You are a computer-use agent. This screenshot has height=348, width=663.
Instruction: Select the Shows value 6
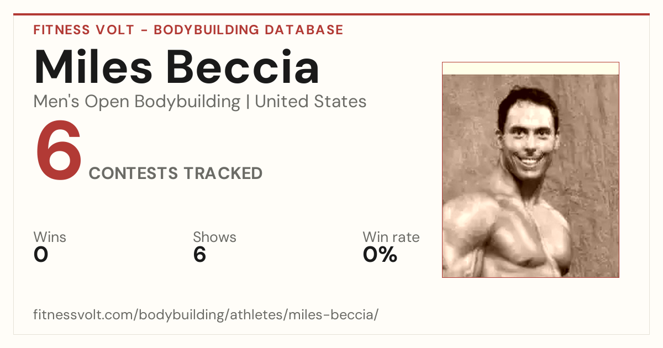[199, 255]
